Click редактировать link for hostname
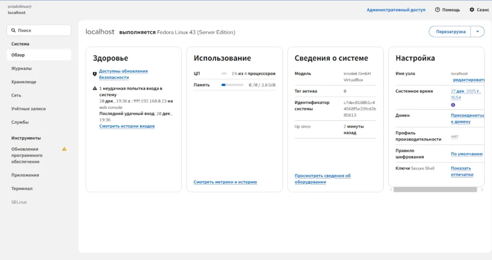 click(x=468, y=80)
